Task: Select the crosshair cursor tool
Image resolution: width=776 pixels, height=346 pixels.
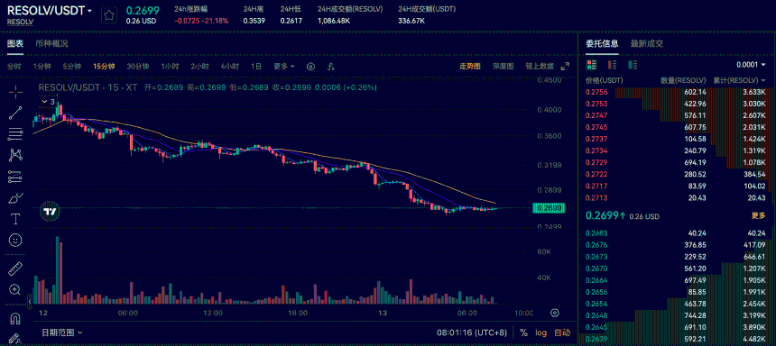Action: pyautogui.click(x=16, y=91)
